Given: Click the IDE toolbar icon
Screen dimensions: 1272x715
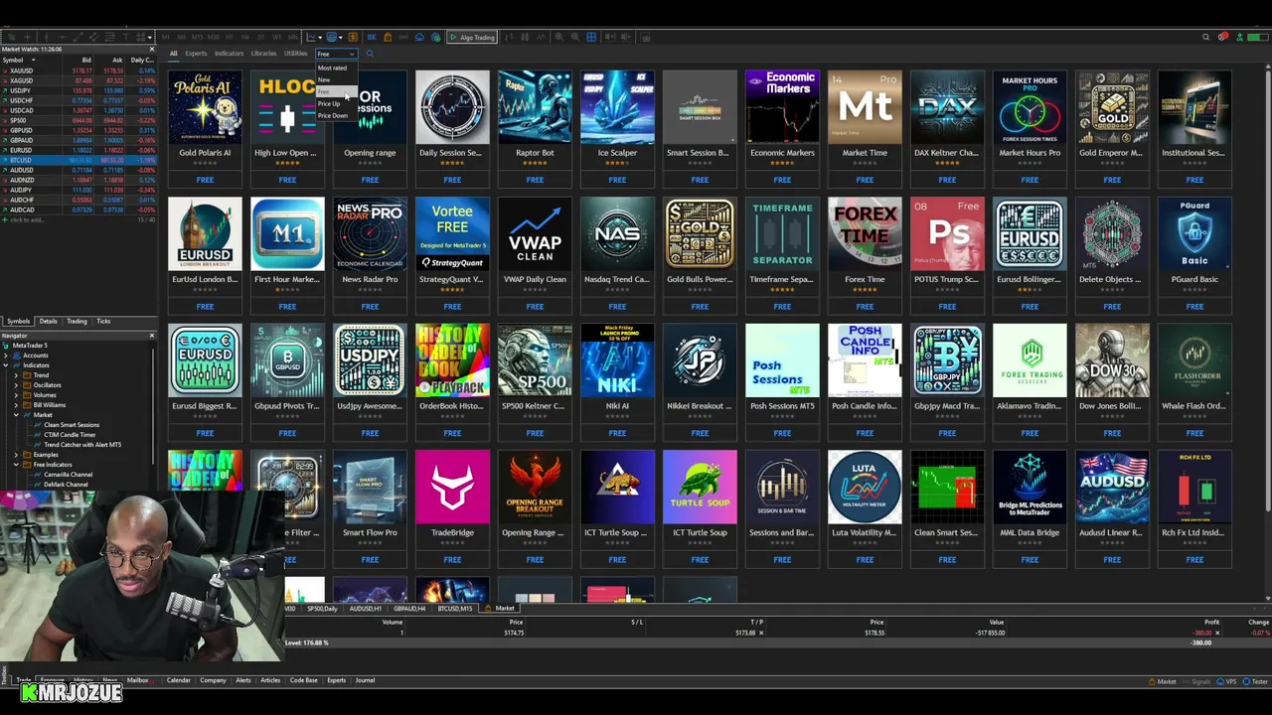Looking at the screenshot, I should coord(372,37).
